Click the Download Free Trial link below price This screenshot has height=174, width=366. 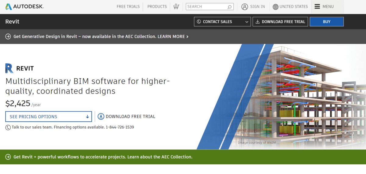coord(131,116)
